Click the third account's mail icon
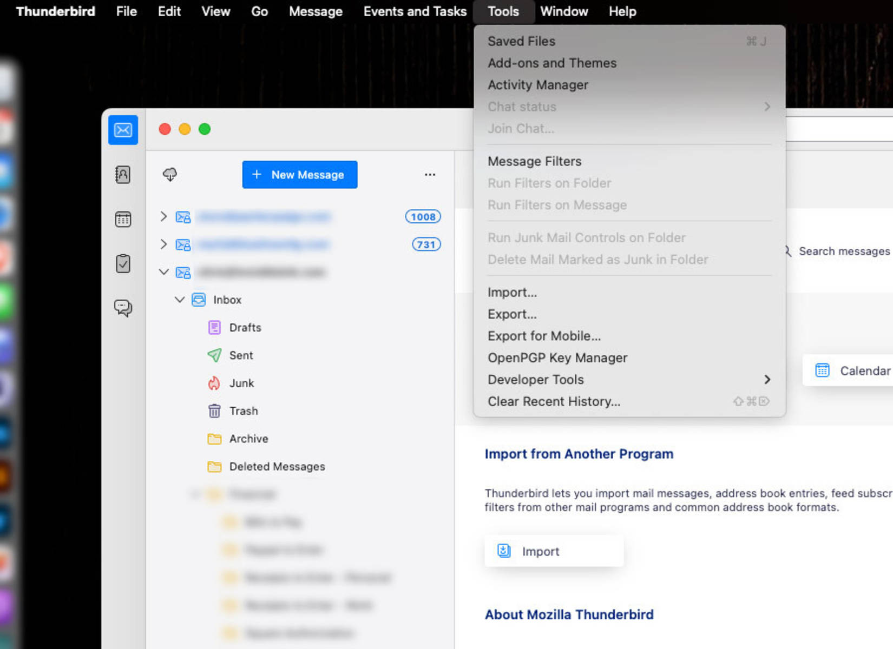This screenshot has width=893, height=649. point(183,272)
